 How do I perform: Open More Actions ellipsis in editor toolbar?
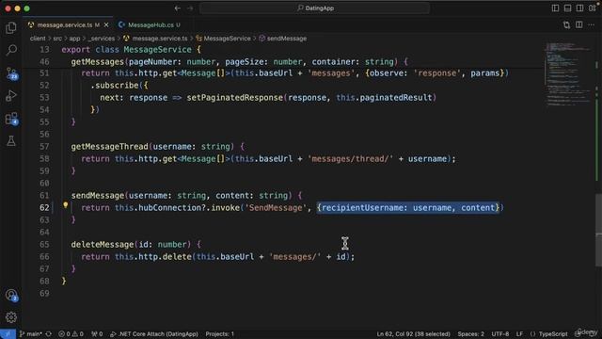592,25
